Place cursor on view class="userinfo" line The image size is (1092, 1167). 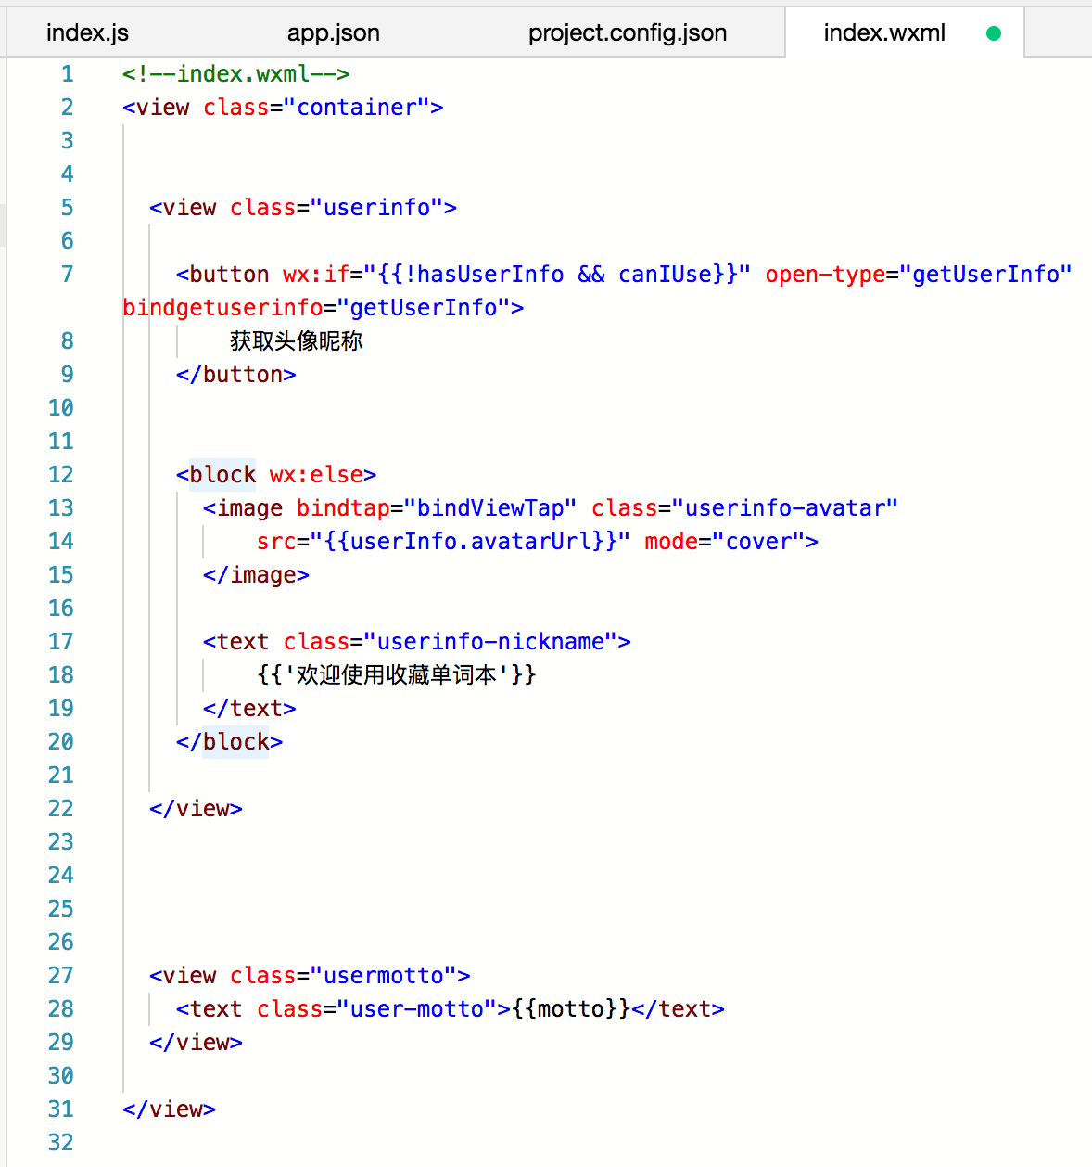[x=303, y=208]
